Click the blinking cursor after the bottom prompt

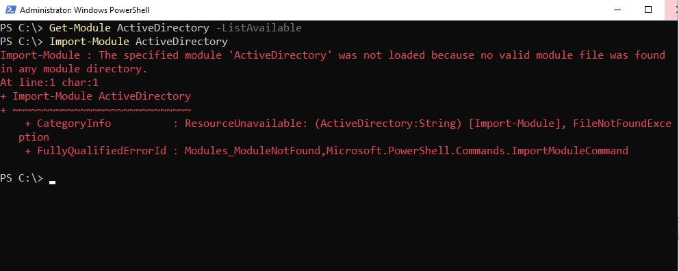click(53, 182)
